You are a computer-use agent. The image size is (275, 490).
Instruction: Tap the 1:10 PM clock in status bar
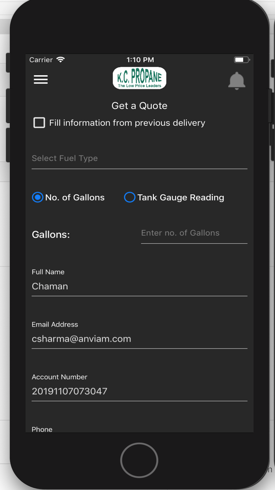[x=140, y=60]
